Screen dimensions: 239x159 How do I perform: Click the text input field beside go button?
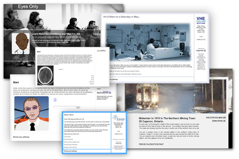[x=65, y=107]
